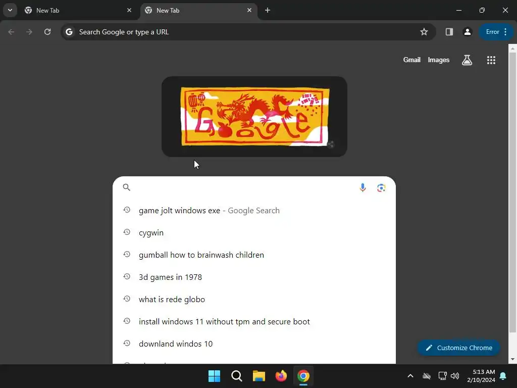Go back to previous page

tap(11, 32)
